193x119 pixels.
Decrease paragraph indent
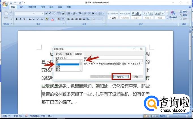coord(85,13)
